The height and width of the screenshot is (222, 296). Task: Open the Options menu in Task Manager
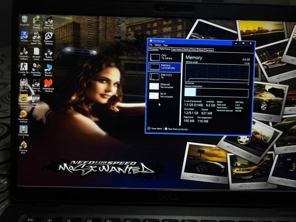point(158,45)
